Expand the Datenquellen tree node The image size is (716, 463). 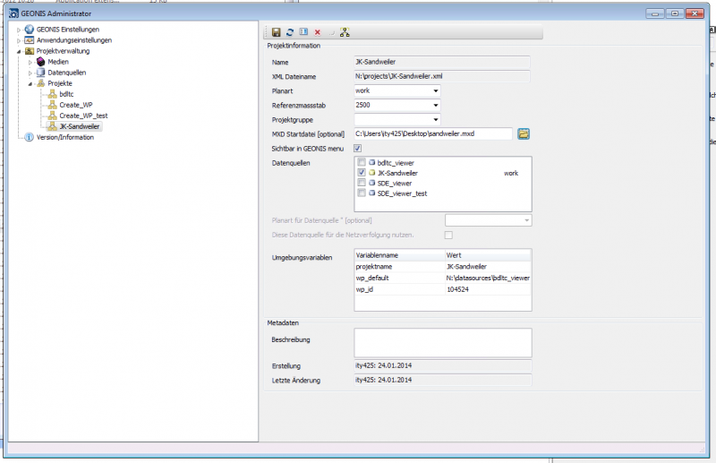coord(30,73)
